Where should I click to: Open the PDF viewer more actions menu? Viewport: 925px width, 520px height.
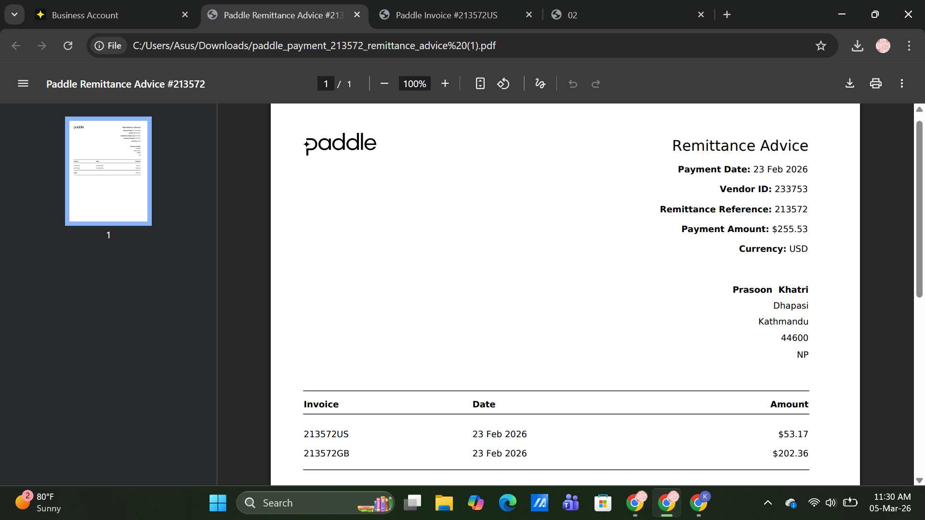tap(901, 84)
